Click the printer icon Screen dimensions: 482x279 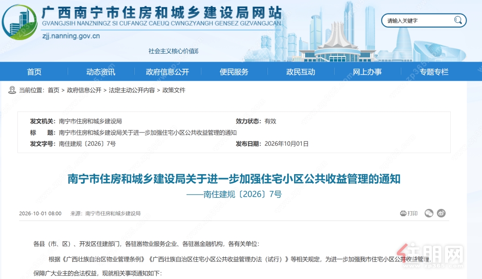(403, 213)
